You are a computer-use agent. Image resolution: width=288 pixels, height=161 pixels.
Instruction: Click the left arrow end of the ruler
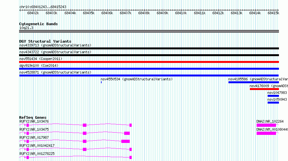20,10
